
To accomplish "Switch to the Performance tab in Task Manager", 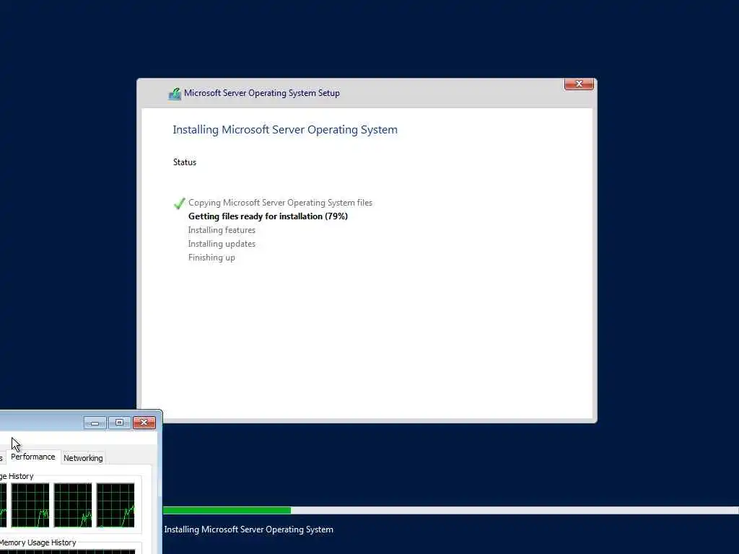I will [33, 457].
